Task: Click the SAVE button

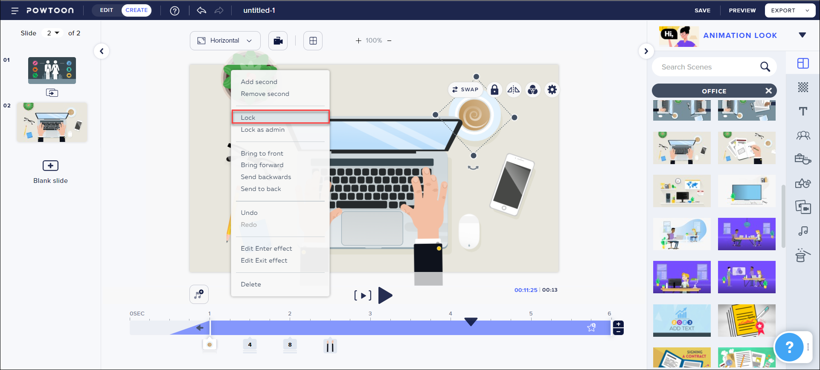Action: 702,10
